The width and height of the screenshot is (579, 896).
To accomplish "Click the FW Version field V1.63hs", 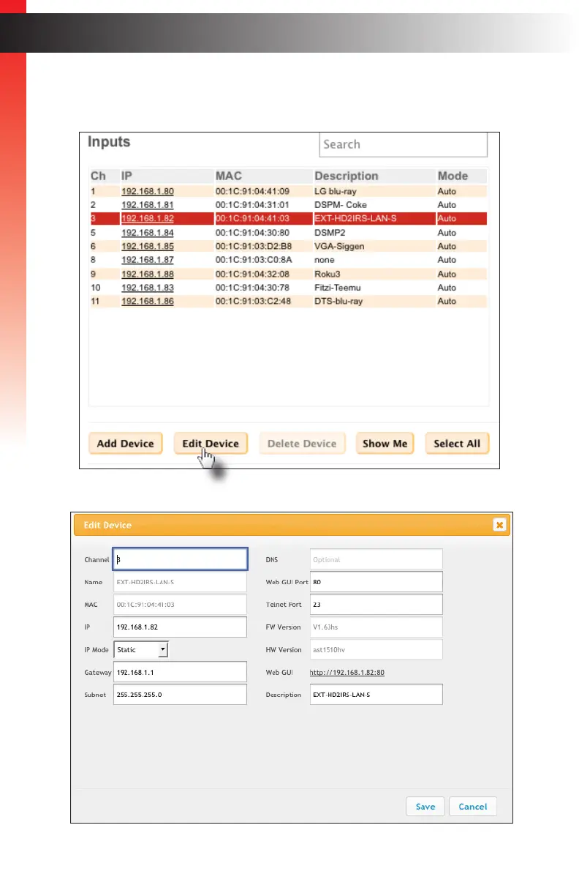I will (376, 627).
